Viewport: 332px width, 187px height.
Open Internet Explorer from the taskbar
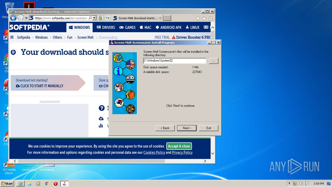point(20,184)
